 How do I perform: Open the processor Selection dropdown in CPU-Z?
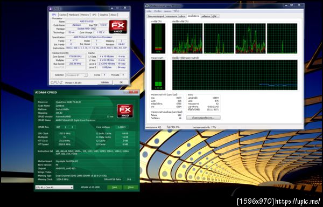click(76, 75)
